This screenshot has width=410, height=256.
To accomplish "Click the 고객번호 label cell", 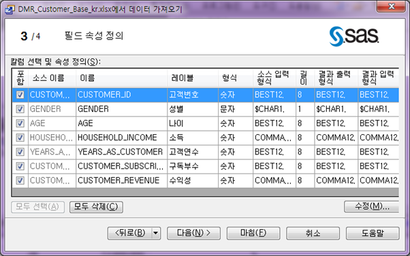I will (x=193, y=95).
